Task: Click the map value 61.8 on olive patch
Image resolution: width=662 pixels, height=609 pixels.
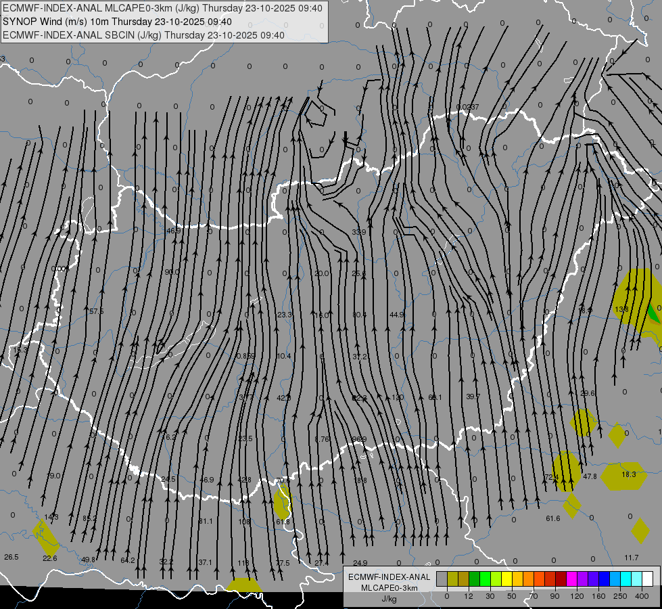Action: (283, 522)
